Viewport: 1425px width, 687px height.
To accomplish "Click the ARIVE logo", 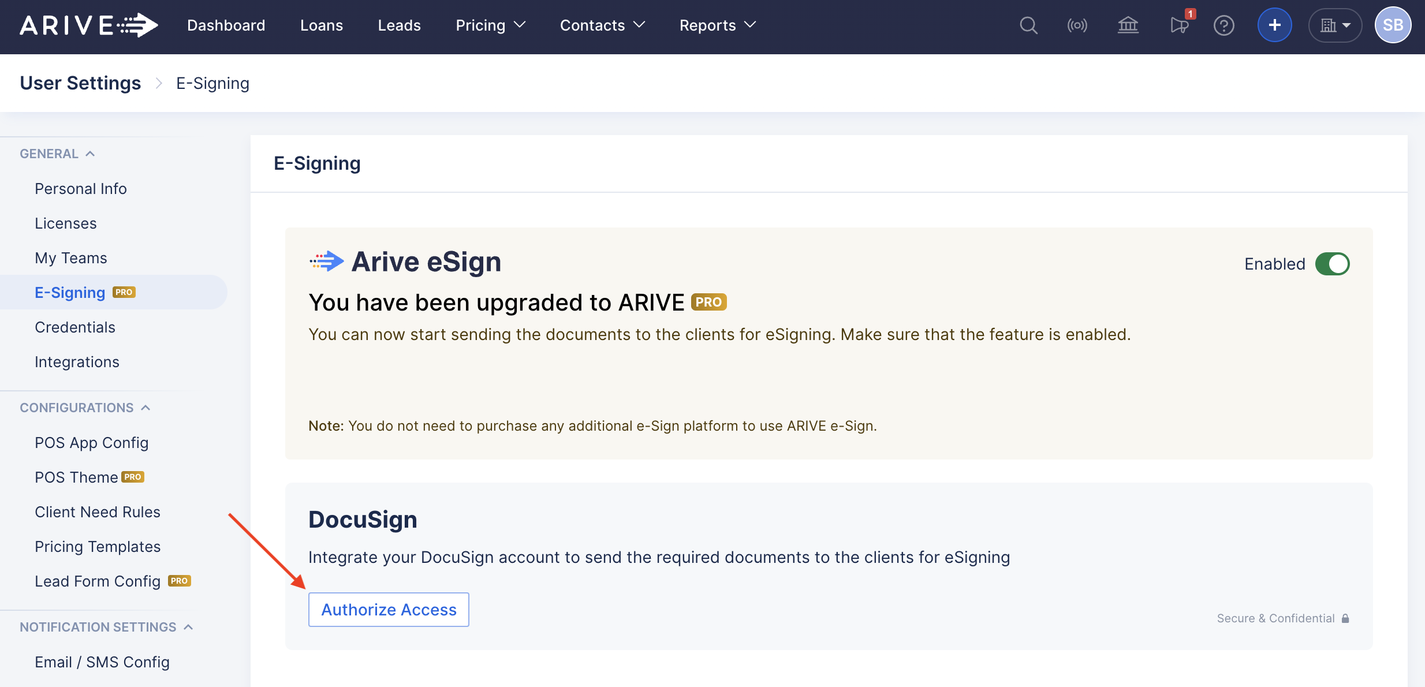I will (89, 25).
